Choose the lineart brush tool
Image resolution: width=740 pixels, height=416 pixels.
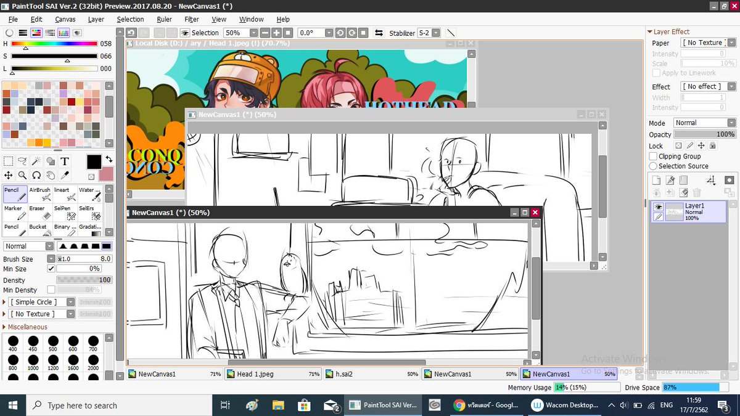pos(65,194)
